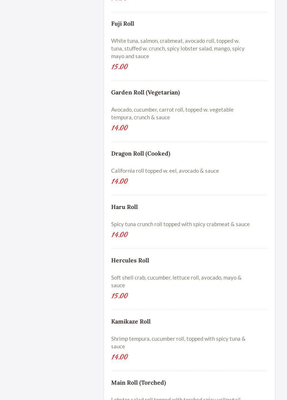The image size is (287, 400).
Task: Click the Fuji Roll menu item title
Action: click(x=122, y=23)
